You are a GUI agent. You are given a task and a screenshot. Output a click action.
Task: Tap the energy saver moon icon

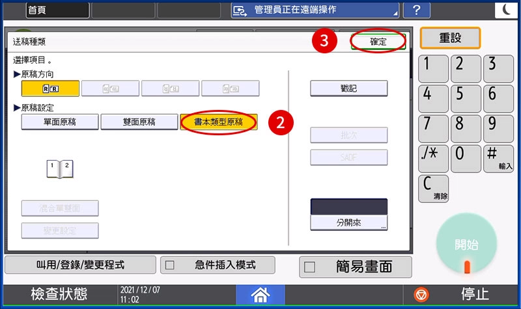(x=507, y=10)
